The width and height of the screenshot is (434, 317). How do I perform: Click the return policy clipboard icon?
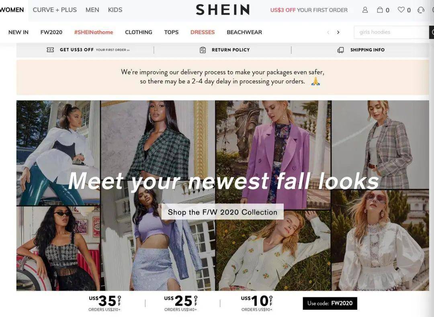point(203,50)
